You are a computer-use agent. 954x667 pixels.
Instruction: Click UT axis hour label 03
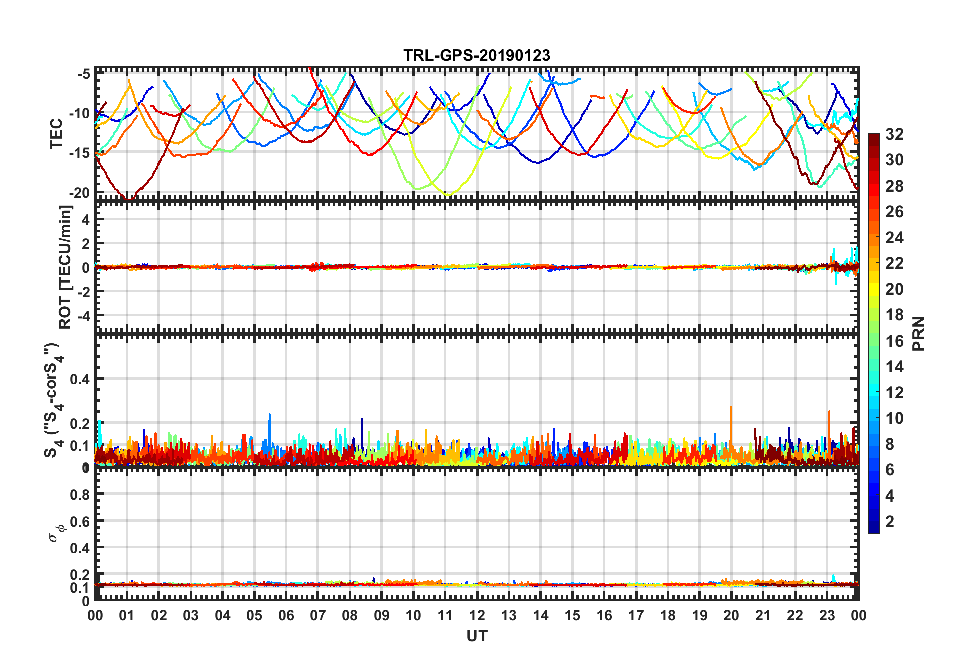(x=191, y=615)
